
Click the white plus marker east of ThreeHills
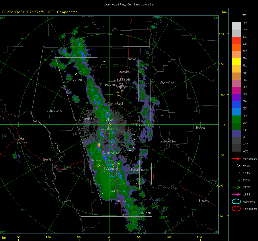coord(162,115)
